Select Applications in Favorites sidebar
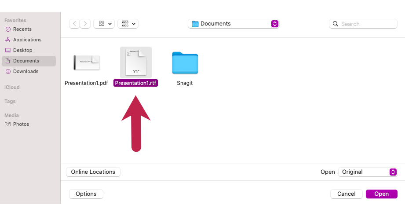This screenshot has height=216, width=405. point(29,40)
